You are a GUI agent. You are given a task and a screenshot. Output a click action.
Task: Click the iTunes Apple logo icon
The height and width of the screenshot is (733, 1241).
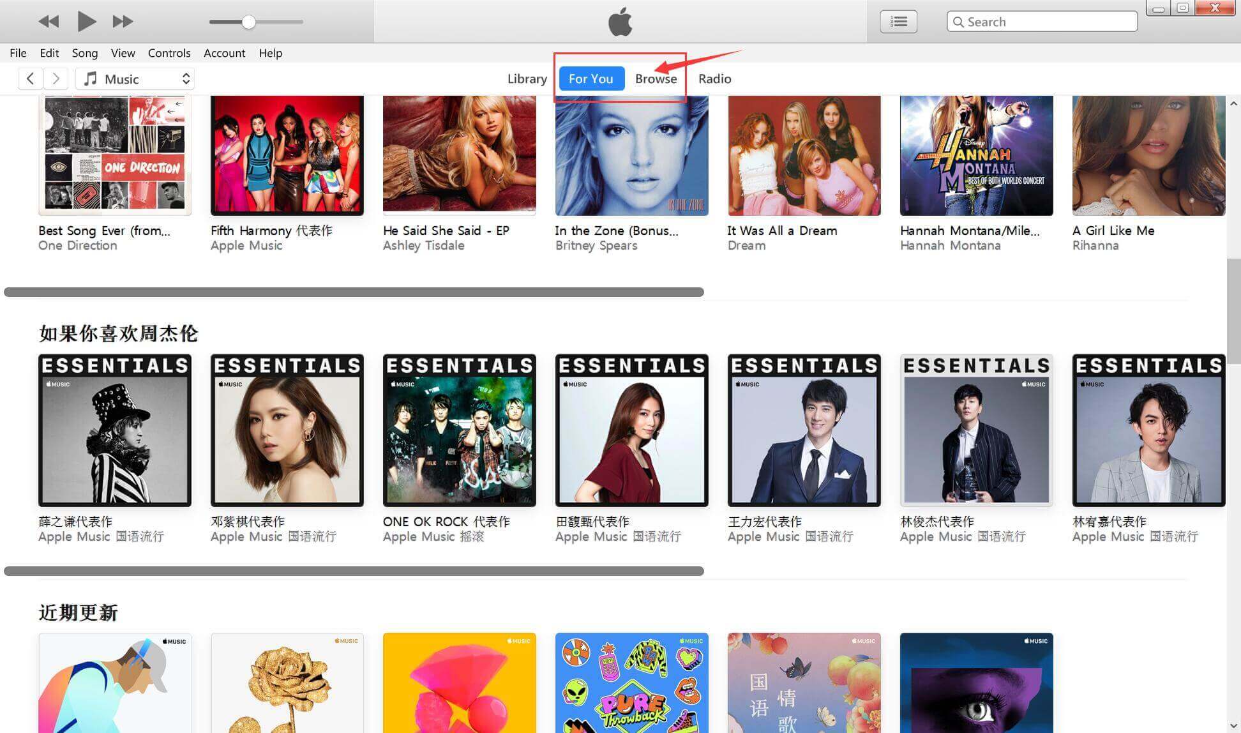click(x=620, y=21)
